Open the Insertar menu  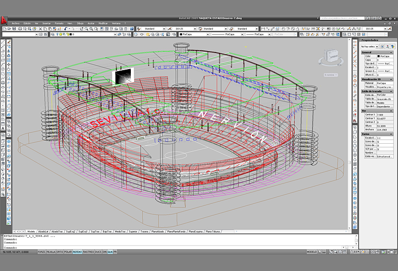(46, 23)
